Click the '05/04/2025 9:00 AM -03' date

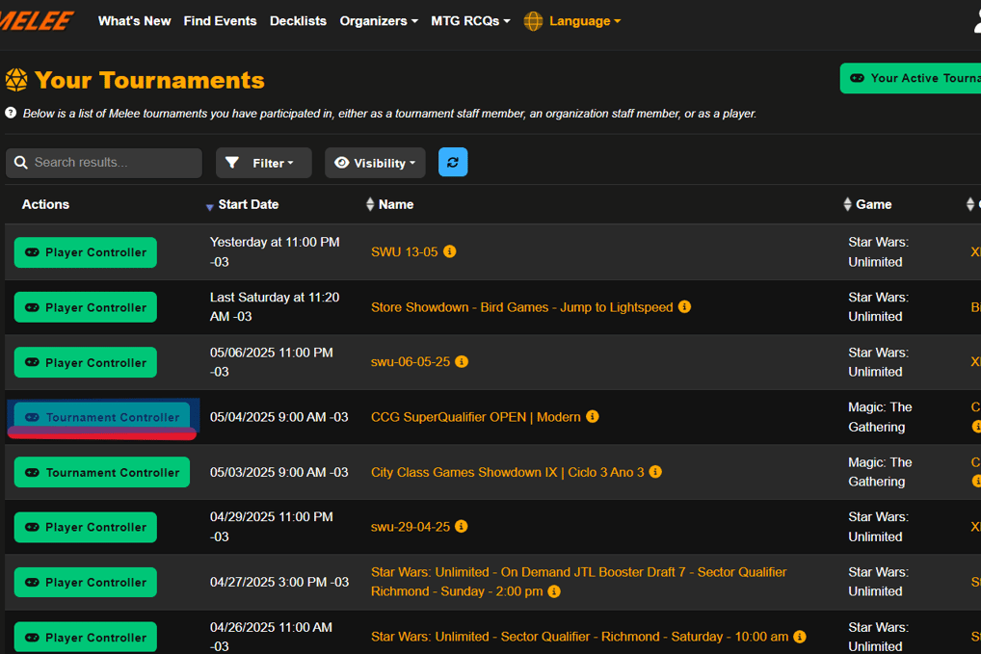pos(279,417)
